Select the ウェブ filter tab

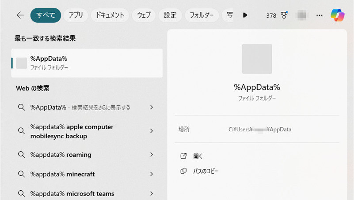coord(144,15)
